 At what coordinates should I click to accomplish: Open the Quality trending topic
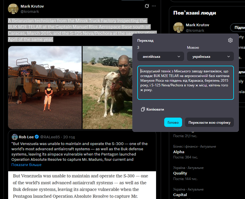point(180,173)
